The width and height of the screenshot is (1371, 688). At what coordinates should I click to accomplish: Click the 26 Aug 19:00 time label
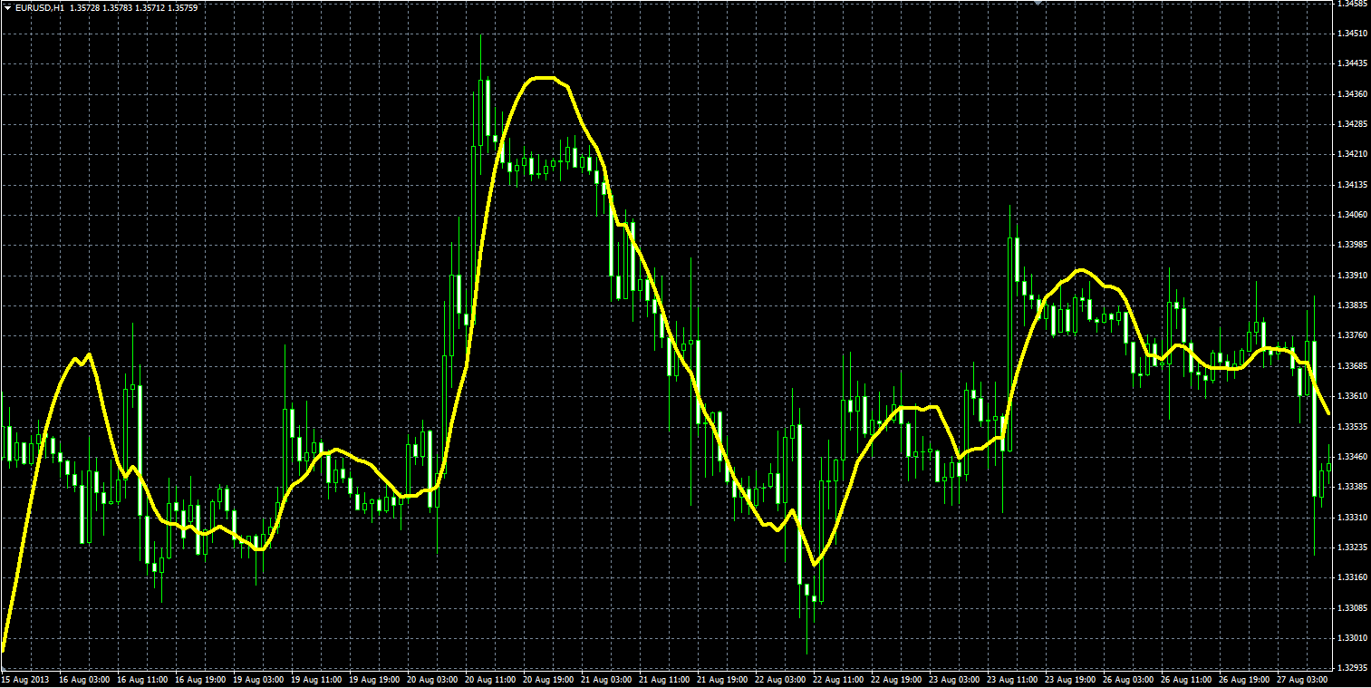coord(1245,679)
